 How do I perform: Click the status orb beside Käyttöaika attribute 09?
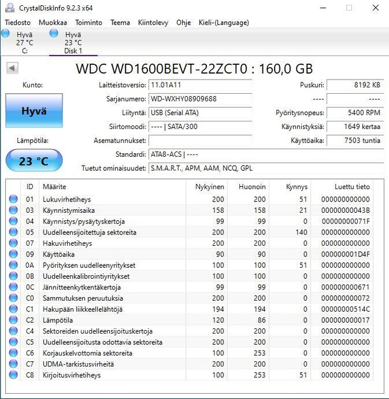(x=13, y=254)
